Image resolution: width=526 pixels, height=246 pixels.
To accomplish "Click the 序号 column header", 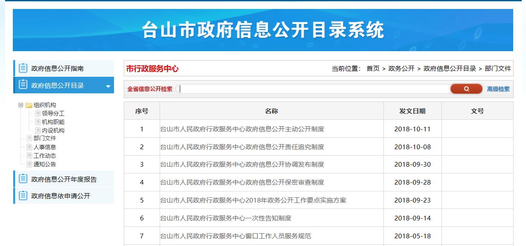I will point(142,111).
